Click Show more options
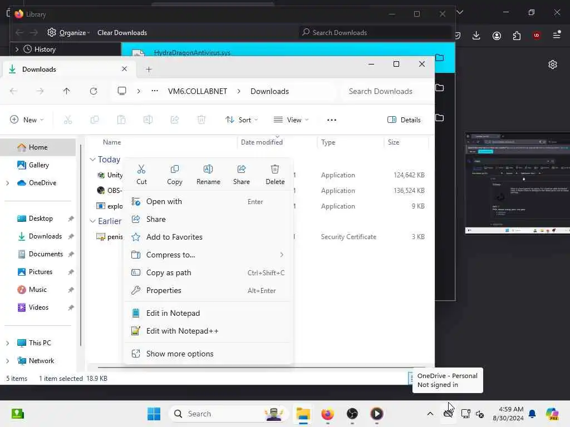This screenshot has width=570, height=427. coord(208,354)
